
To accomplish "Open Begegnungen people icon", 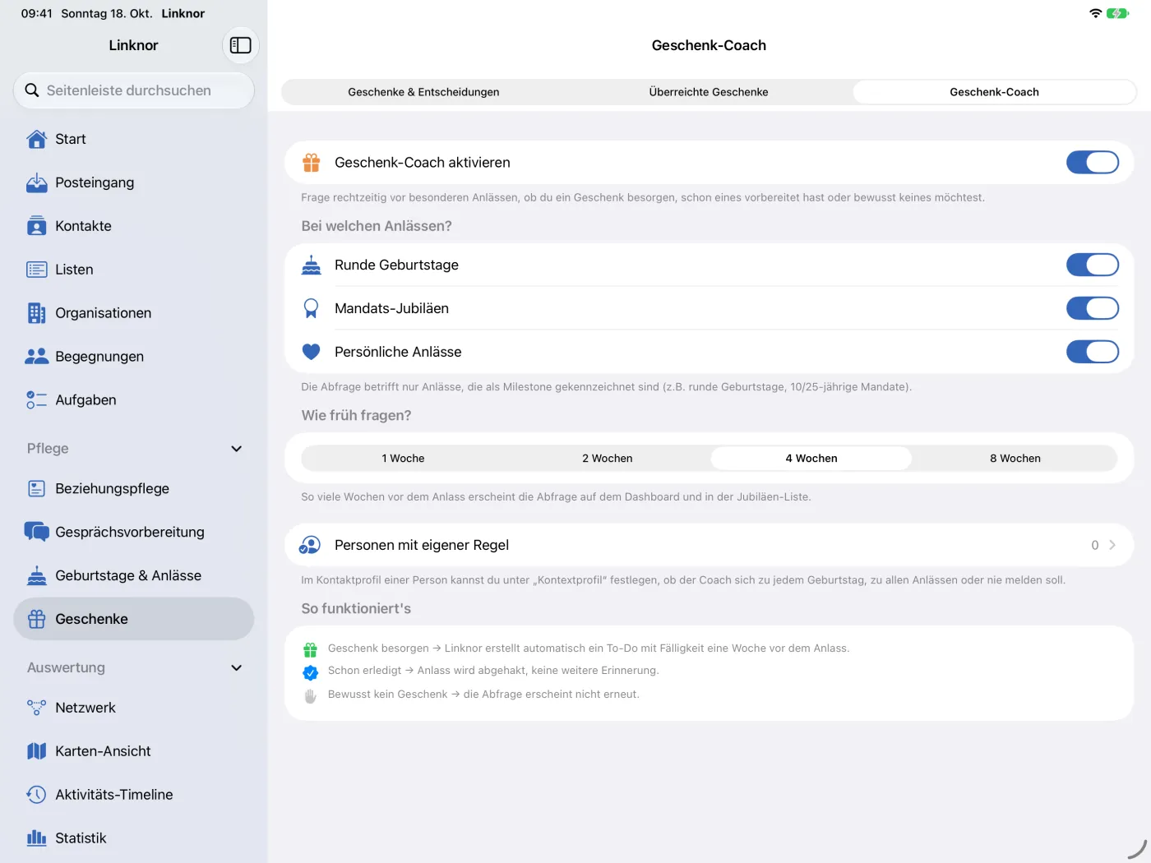I will (37, 357).
